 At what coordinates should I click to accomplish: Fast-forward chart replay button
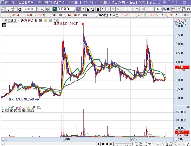[111, 144]
